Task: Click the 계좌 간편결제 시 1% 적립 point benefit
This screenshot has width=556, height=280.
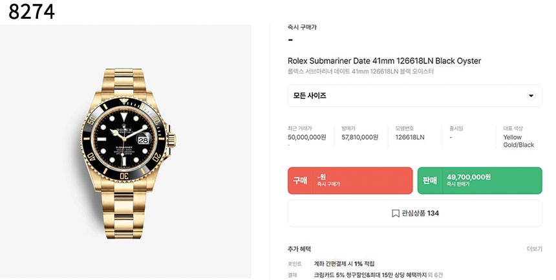Action: (x=344, y=264)
